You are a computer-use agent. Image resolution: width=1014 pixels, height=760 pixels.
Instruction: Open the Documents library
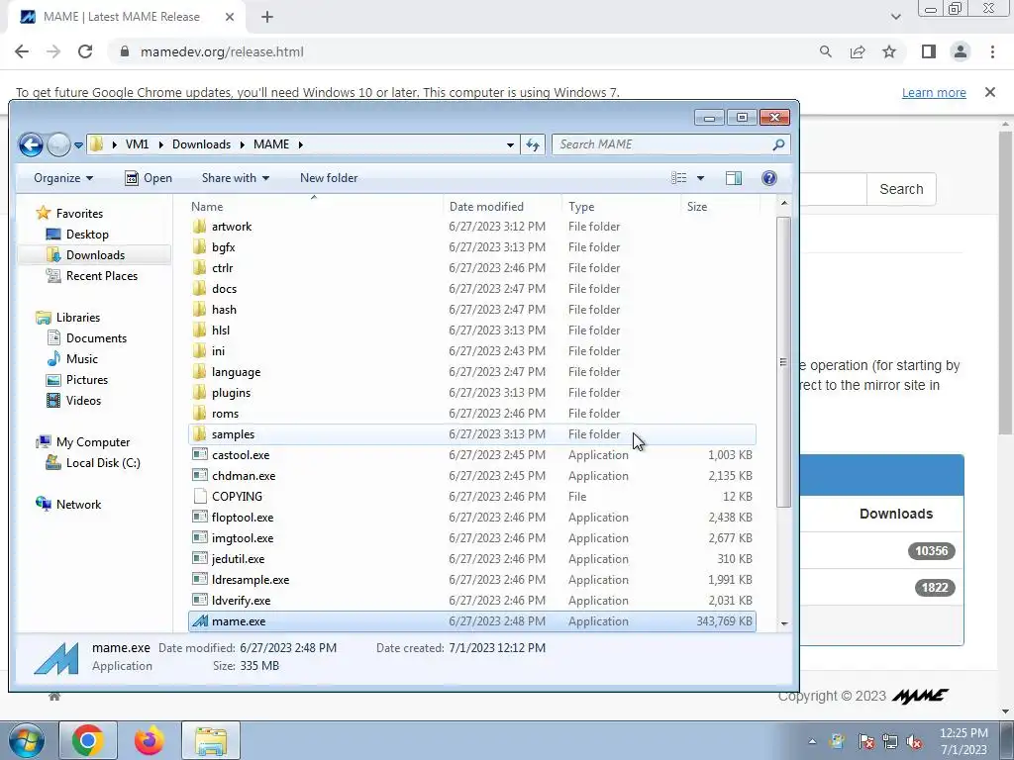[86, 338]
